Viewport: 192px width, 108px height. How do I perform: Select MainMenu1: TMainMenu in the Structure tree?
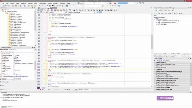(x=19, y=23)
